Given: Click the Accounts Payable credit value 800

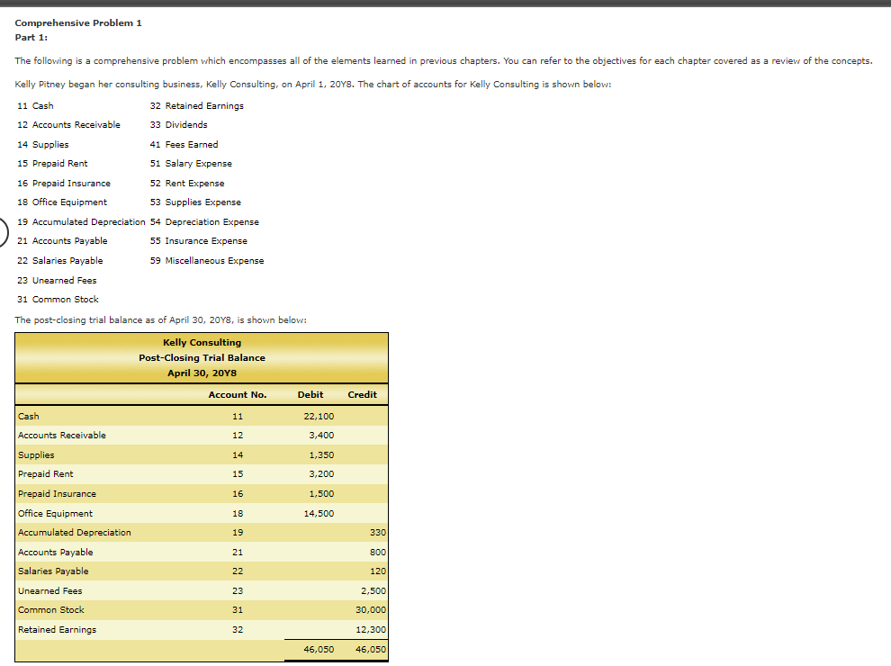Looking at the screenshot, I should coord(375,552).
